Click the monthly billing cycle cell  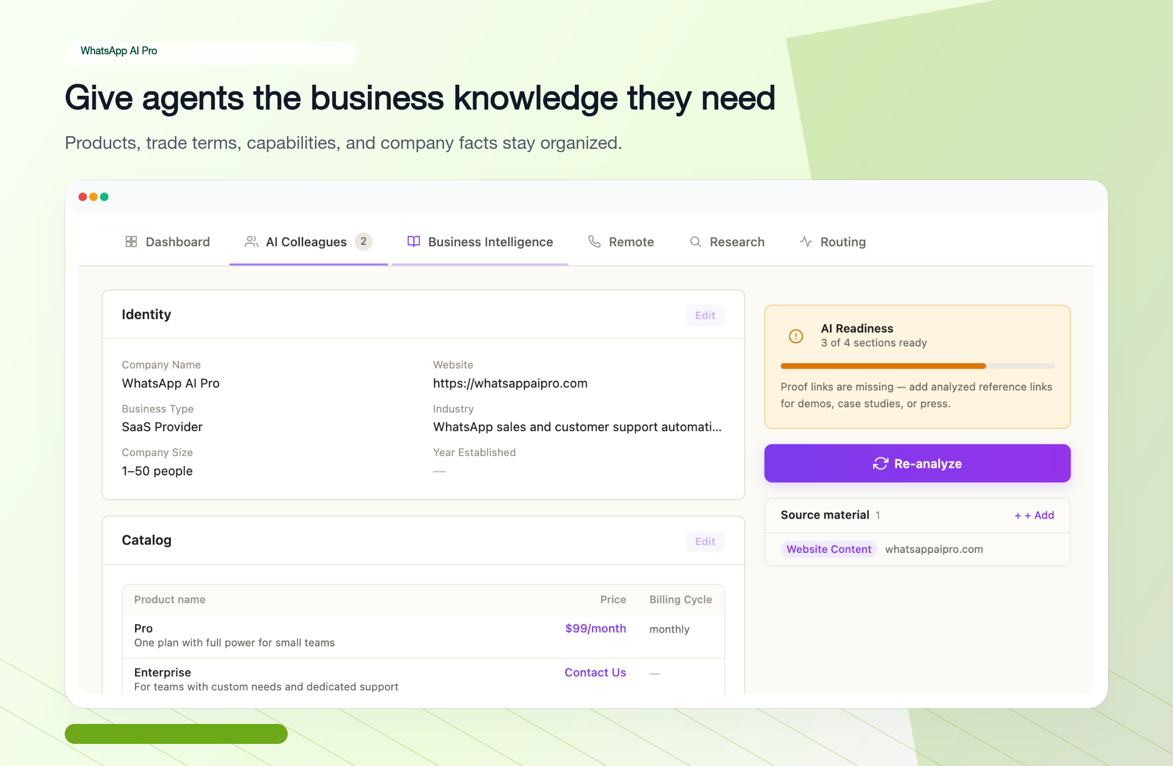point(669,629)
